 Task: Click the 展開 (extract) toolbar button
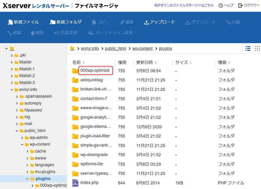14,33
